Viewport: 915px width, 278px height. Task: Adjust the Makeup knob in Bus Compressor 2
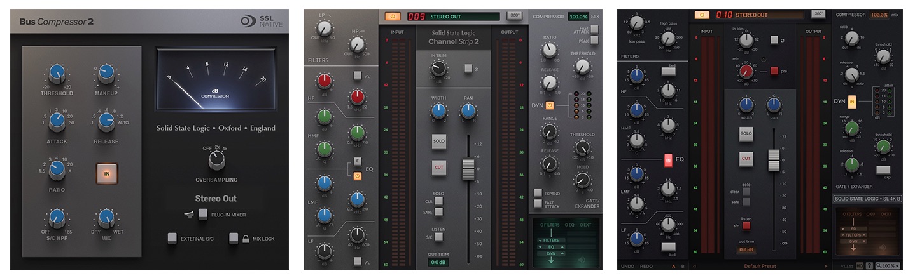[x=106, y=74]
